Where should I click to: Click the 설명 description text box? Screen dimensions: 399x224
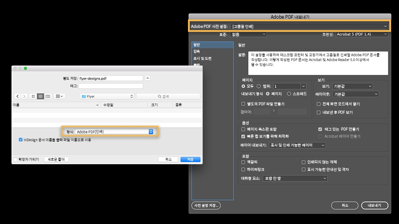click(x=318, y=63)
